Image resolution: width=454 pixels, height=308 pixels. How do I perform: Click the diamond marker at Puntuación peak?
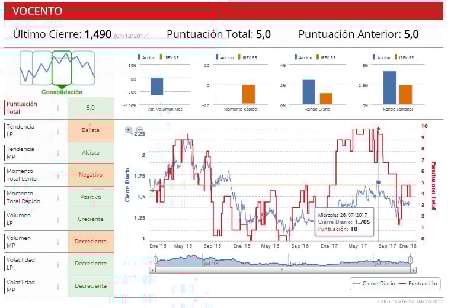tap(378, 129)
